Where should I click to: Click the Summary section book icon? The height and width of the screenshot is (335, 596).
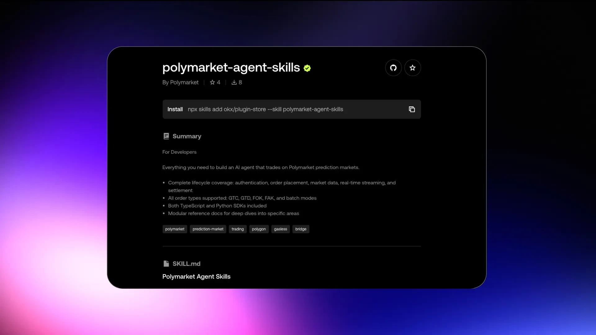166,136
